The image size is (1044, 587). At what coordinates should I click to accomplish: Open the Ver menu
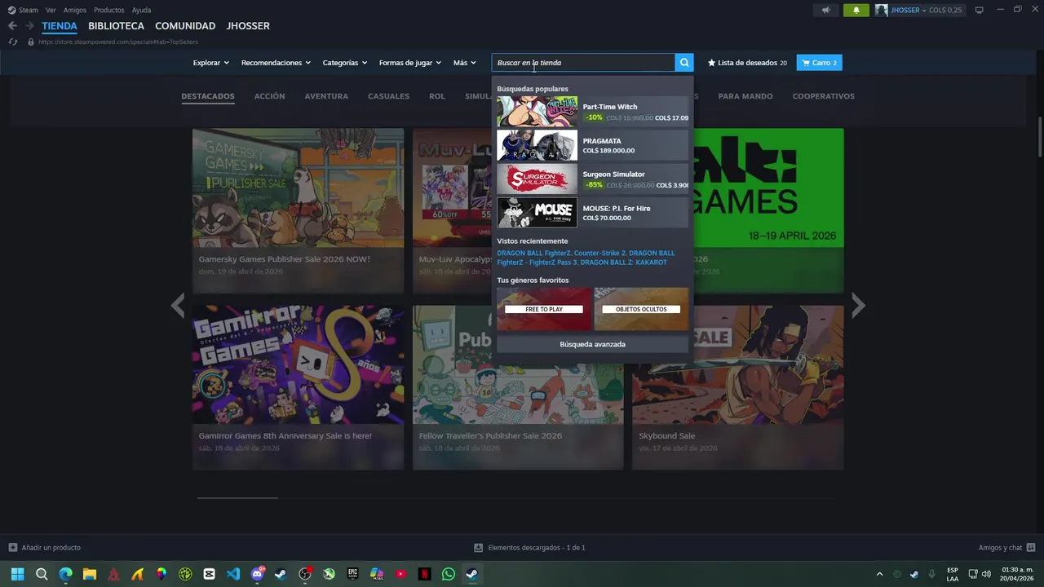[x=51, y=10]
